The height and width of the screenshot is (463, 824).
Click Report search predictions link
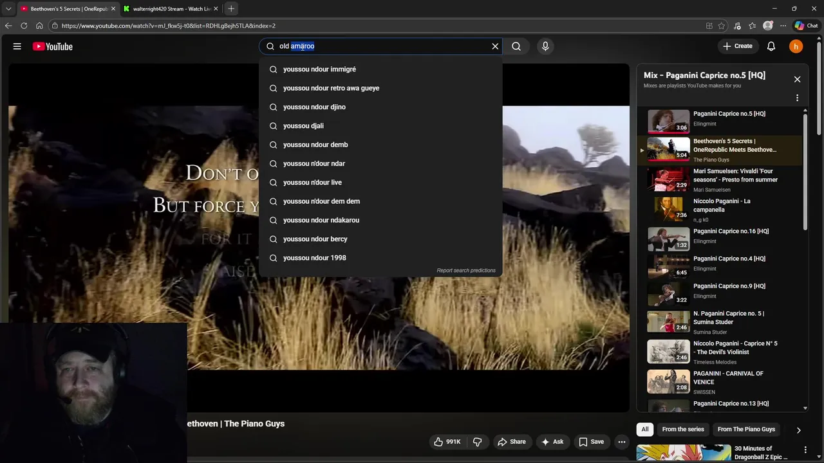(466, 271)
